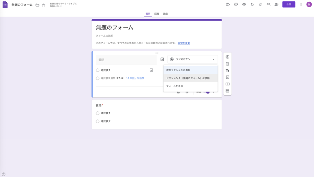Open the Google Forms home icon
314x177 pixels.
click(5, 5)
